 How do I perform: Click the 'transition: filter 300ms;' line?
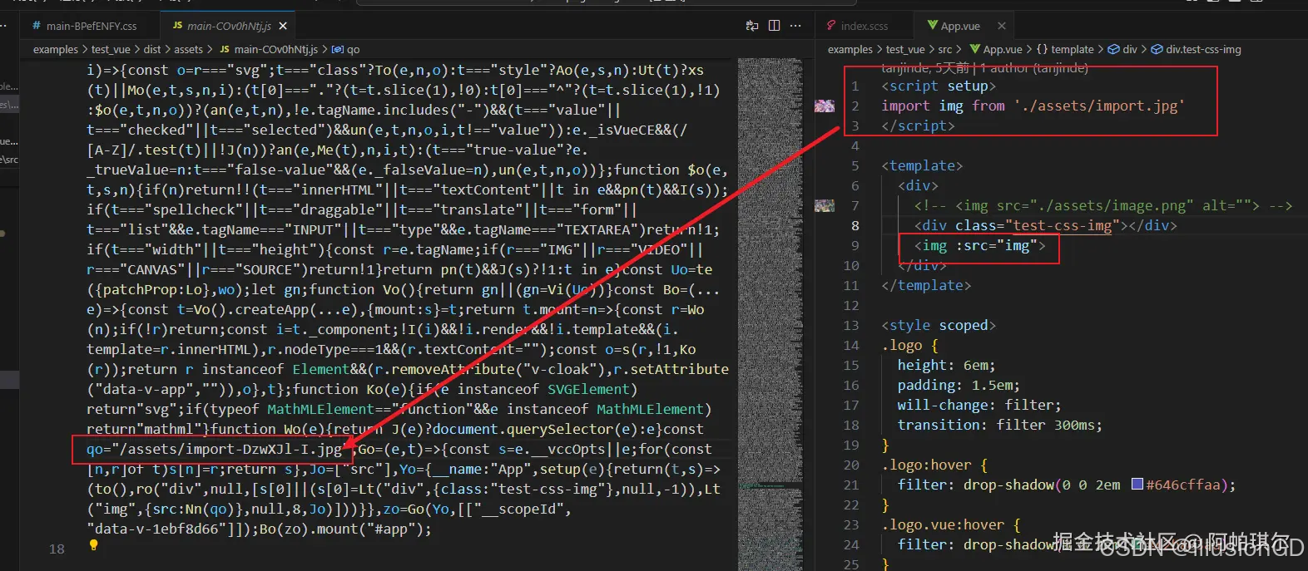coord(999,425)
